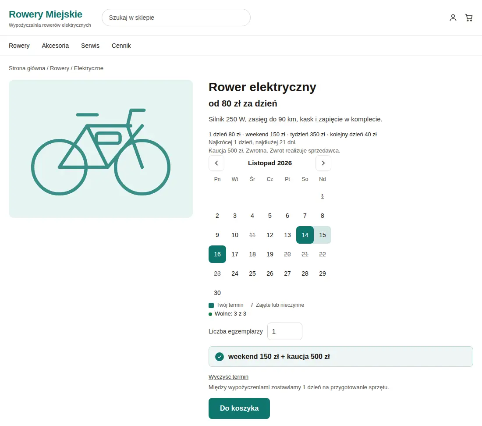The height and width of the screenshot is (426, 482).
Task: Follow the Rowery breadcrumb link
Action: [59, 68]
